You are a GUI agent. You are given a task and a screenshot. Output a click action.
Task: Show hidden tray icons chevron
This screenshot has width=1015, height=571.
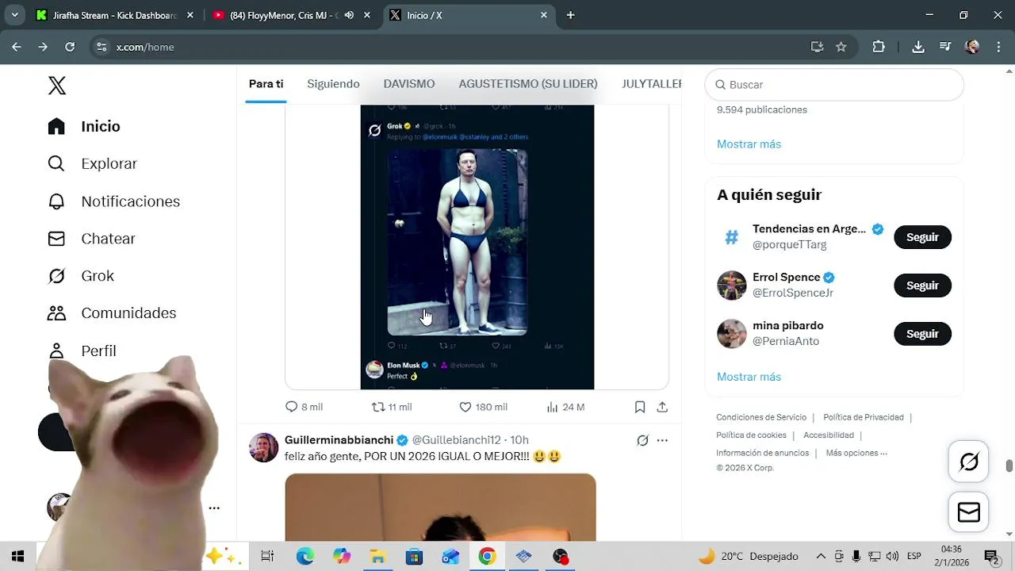coord(821,557)
